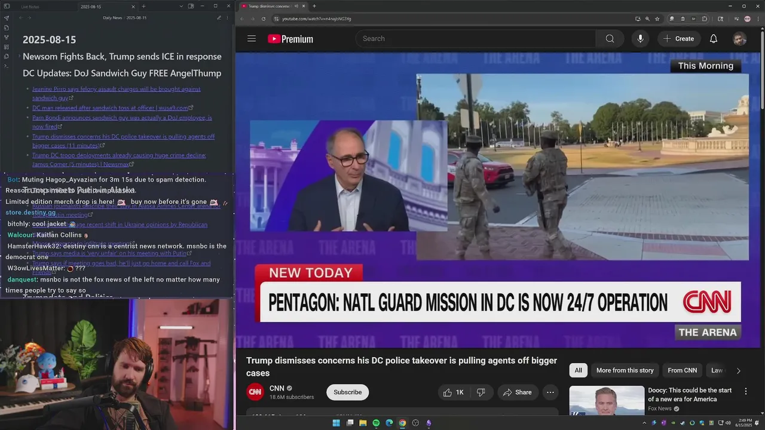Click the Chrome address bar URL
Screen dimensions: 765x430
(x=317, y=19)
